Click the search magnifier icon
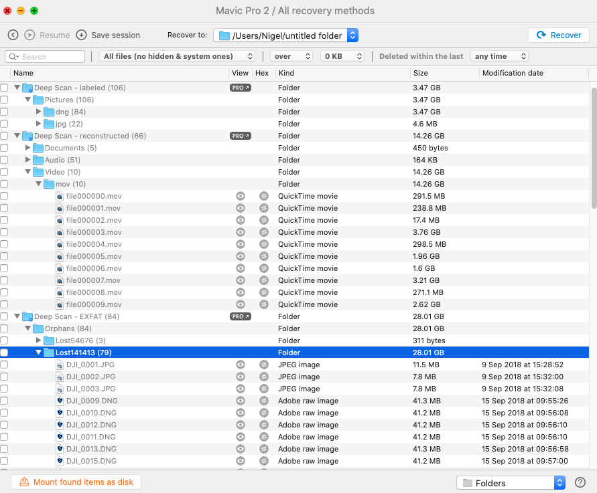This screenshot has height=493, width=597. click(13, 57)
